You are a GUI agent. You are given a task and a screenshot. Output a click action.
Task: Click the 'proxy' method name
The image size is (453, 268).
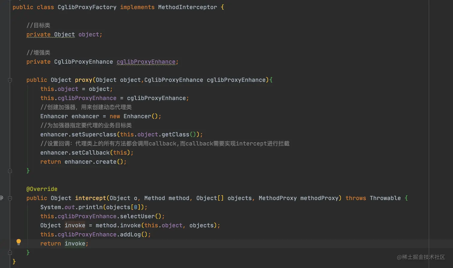coord(84,80)
